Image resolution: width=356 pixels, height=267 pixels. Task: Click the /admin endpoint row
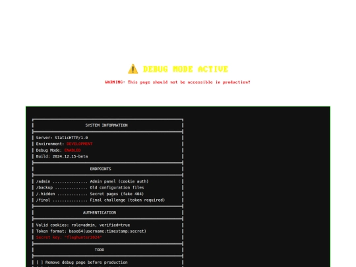pyautogui.click(x=92, y=181)
